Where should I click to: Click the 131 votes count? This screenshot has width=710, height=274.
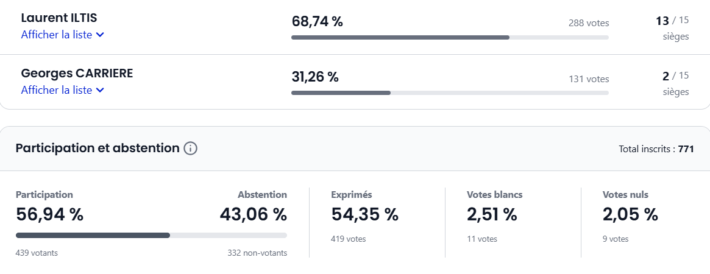click(589, 79)
